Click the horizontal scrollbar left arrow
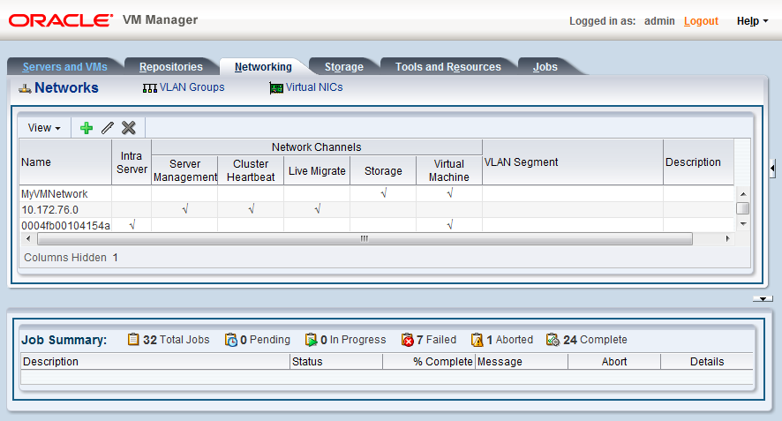782x421 pixels. click(28, 238)
